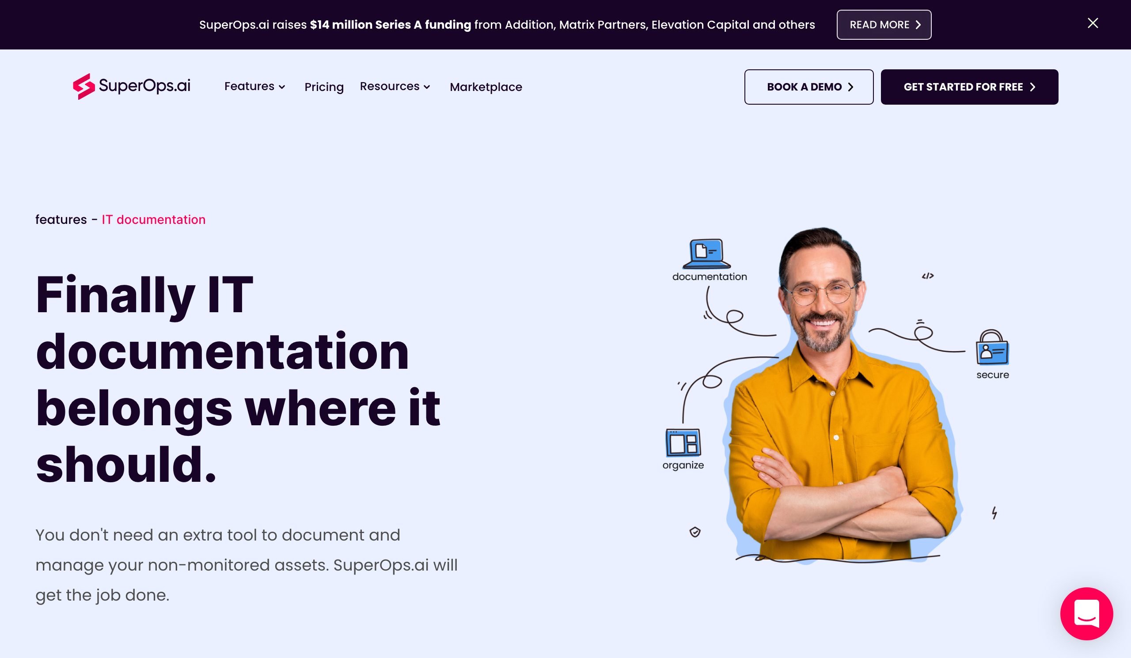Click the 'documentation' label under laptop

pyautogui.click(x=710, y=277)
